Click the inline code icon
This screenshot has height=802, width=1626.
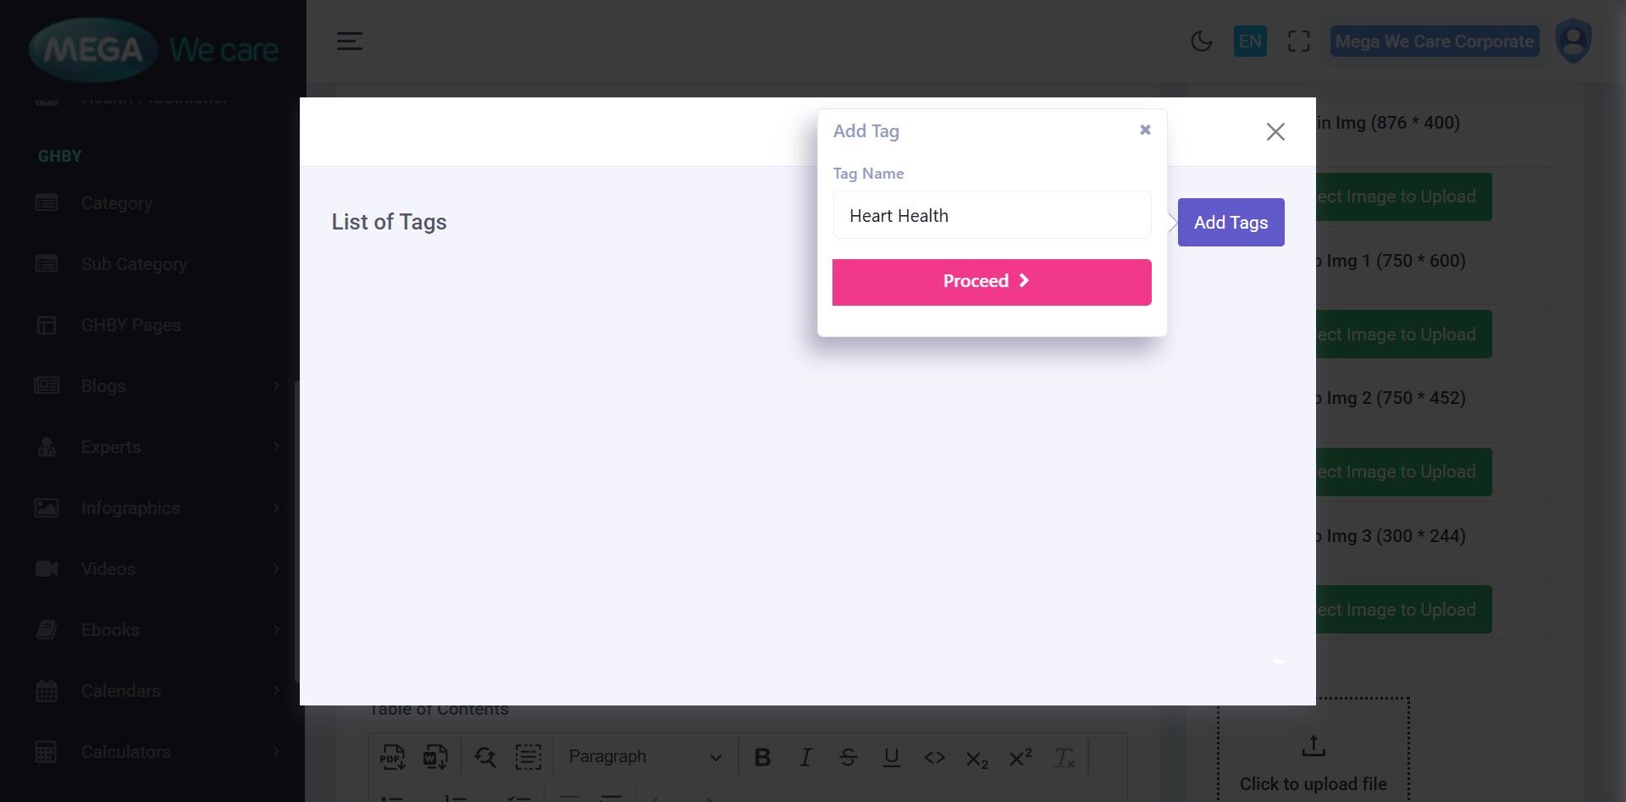coord(934,756)
